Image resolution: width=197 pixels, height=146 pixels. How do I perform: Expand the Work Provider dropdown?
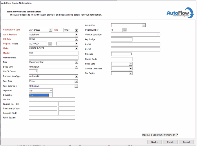pos(76,35)
